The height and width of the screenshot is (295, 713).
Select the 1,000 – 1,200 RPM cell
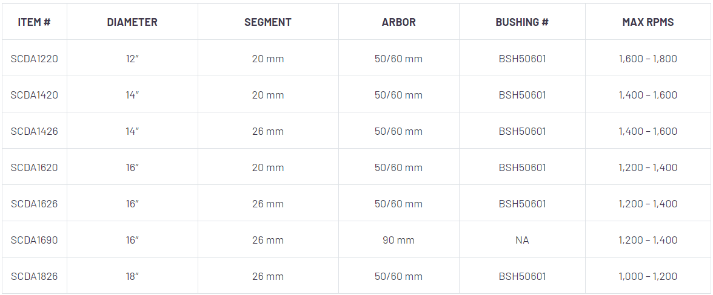648,276
